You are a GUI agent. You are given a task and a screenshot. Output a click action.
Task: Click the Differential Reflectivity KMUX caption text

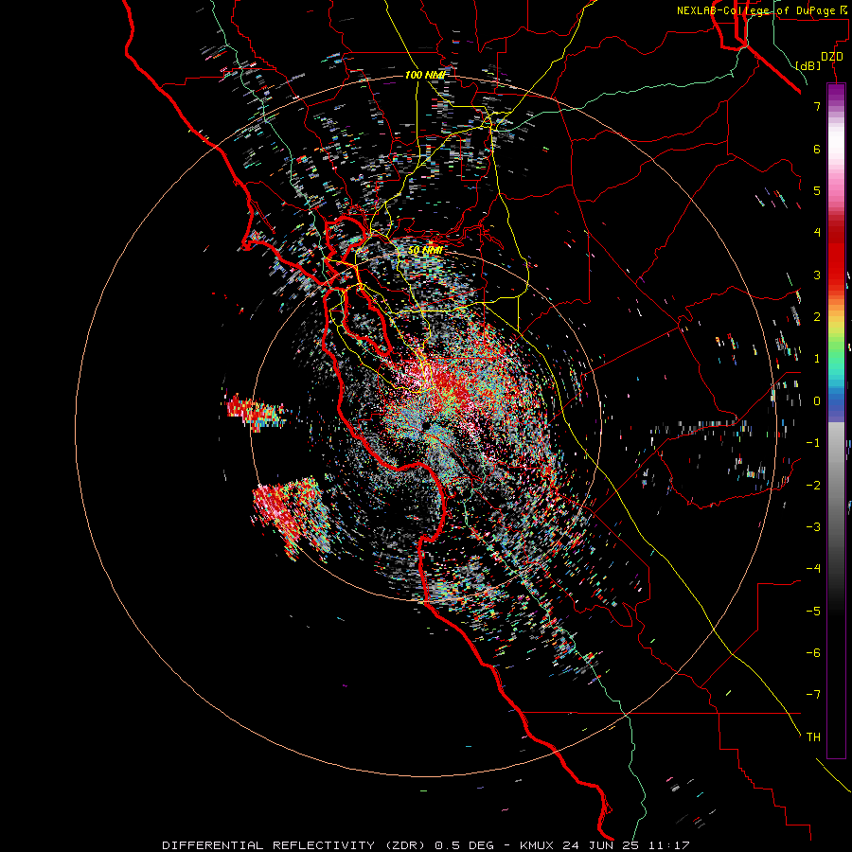tap(426, 845)
